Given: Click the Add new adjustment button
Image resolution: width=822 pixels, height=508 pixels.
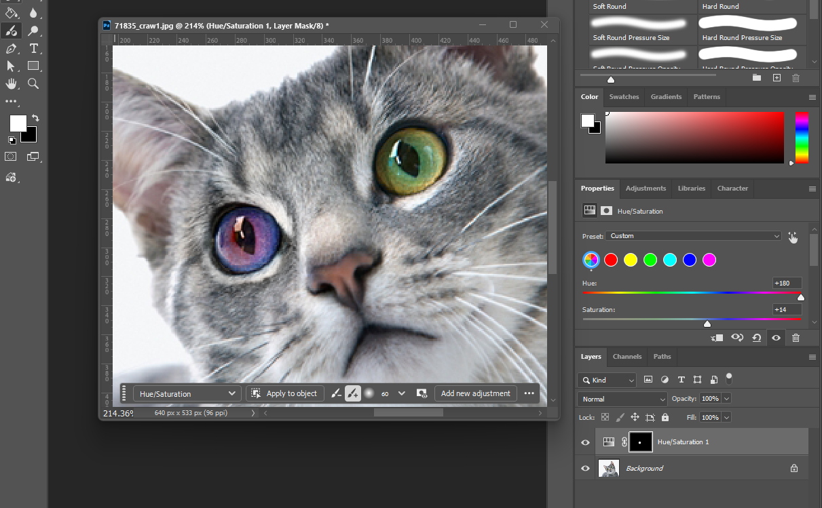Looking at the screenshot, I should (x=475, y=393).
